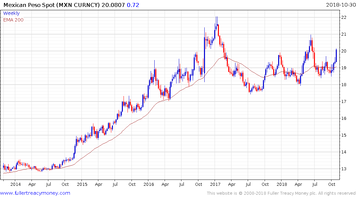Click the y-axis label 20

[344, 51]
